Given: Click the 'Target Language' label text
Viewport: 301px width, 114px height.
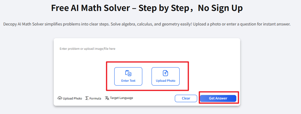Looking at the screenshot, I should (121, 98).
